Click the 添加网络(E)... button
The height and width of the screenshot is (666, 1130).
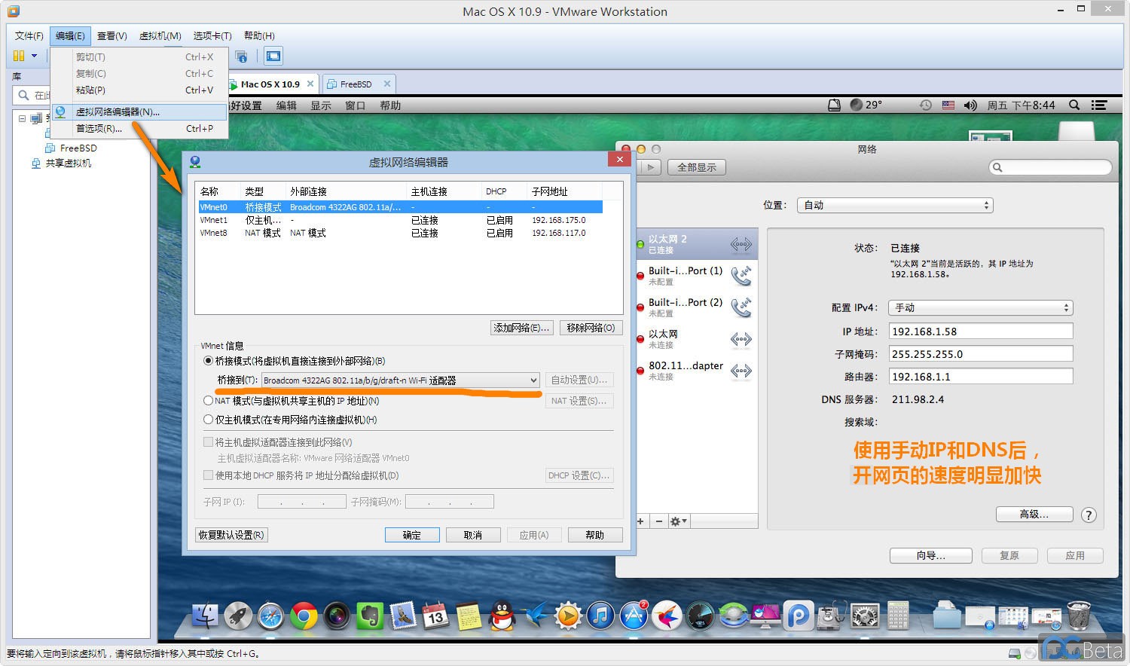[522, 328]
